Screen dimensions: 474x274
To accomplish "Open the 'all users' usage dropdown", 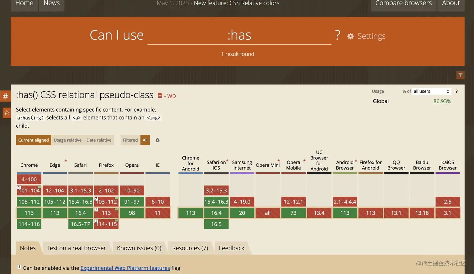I will [432, 91].
